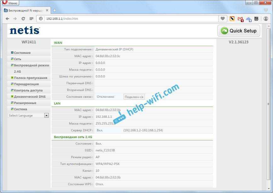The image size is (273, 193).
Task: Open the Полоса пропускания menu item
Action: [30, 78]
